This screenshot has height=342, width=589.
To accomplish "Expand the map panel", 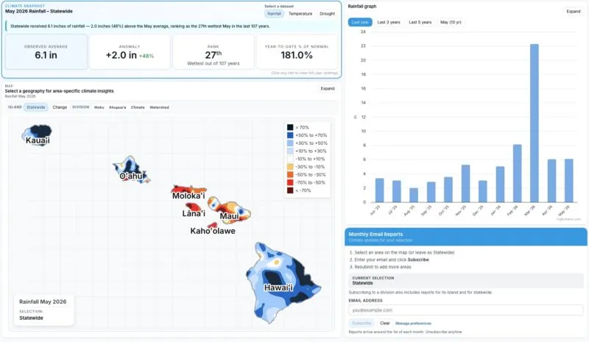I will [x=327, y=88].
